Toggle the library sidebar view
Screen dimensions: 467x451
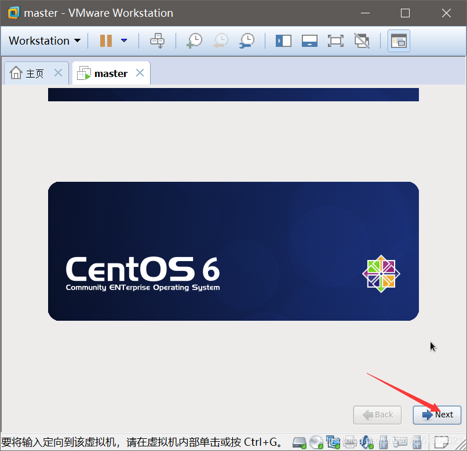point(283,41)
